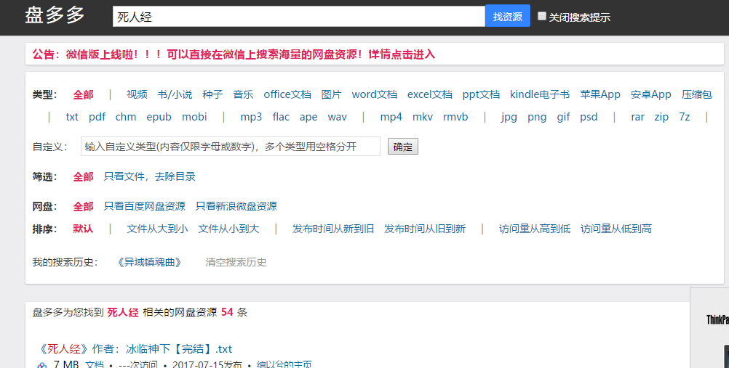Filter by 压缩包 type
This screenshot has width=729, height=368.
pos(696,94)
